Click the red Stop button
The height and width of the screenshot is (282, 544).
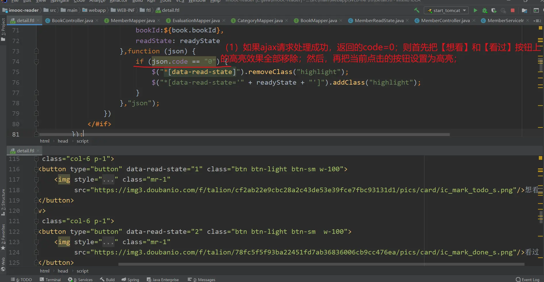pyautogui.click(x=512, y=11)
